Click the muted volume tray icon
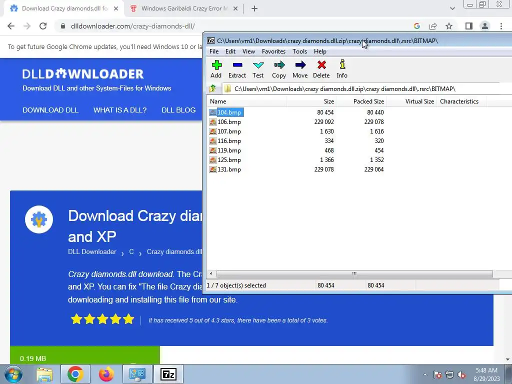This screenshot has width=512, height=384. coord(461,374)
